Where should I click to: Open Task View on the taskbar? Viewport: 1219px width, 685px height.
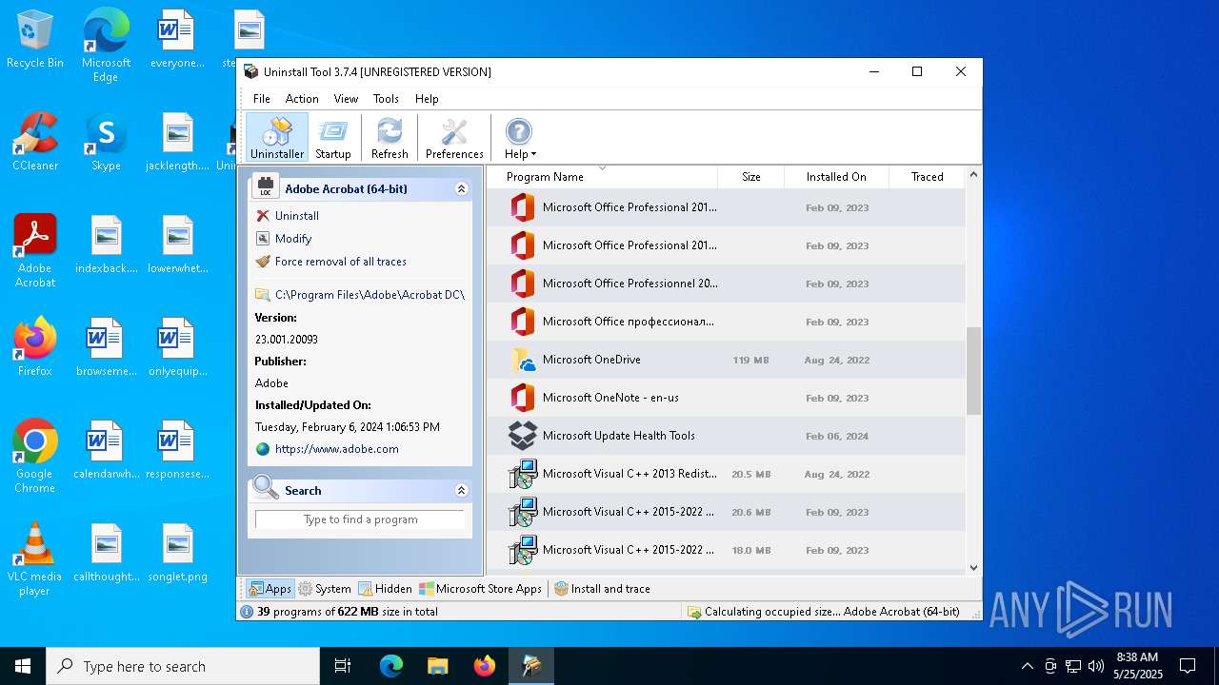tap(343, 666)
